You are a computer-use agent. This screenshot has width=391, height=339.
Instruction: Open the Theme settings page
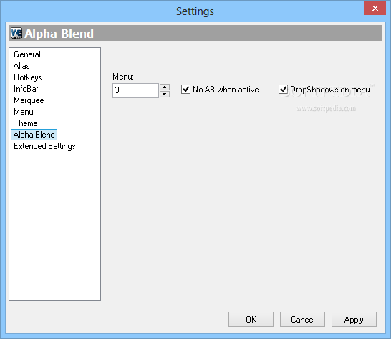[x=26, y=123]
